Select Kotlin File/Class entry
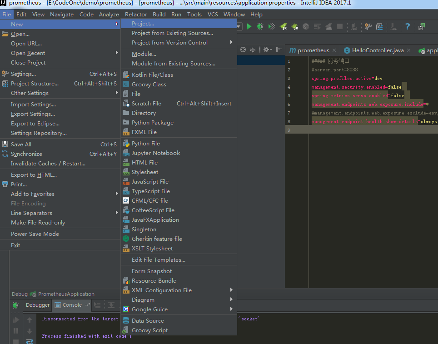Viewport: 438px width, 344px height. click(x=179, y=75)
